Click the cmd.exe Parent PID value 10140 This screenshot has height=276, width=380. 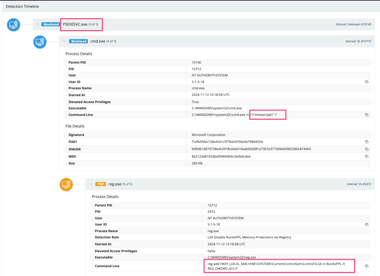[197, 62]
